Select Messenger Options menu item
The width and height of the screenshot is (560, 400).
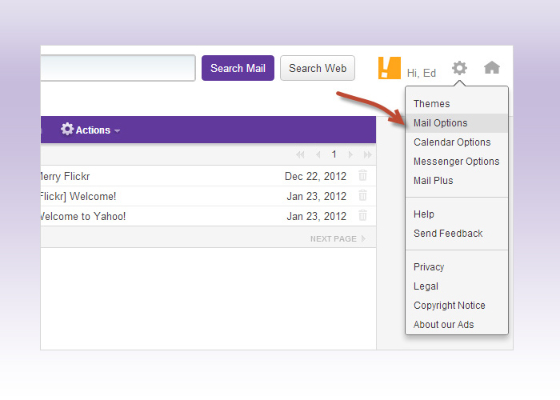click(x=456, y=162)
